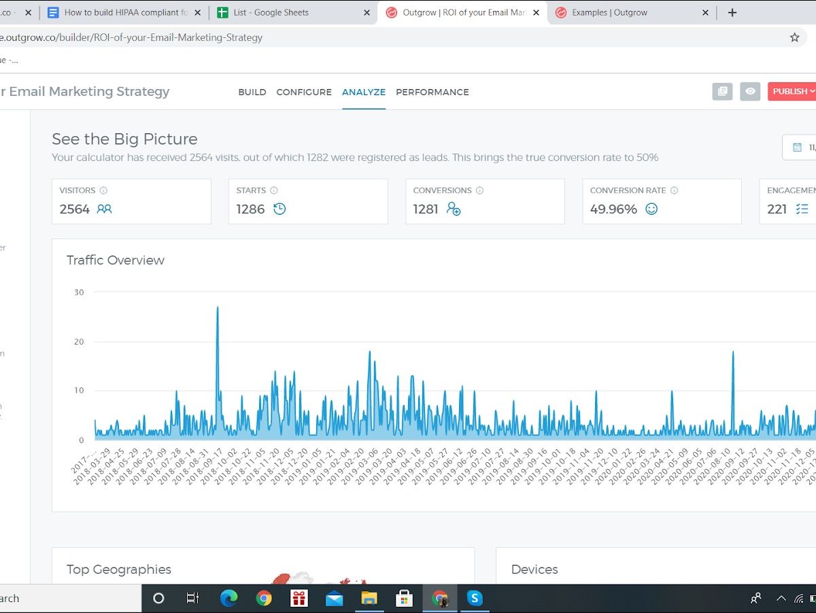Screen dimensions: 816x613
Task: Click the Conversion Rate info icon
Action: click(674, 191)
